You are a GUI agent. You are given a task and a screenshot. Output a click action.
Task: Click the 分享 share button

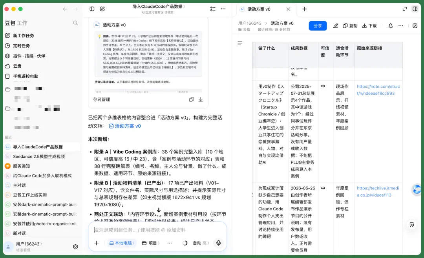[318, 26]
